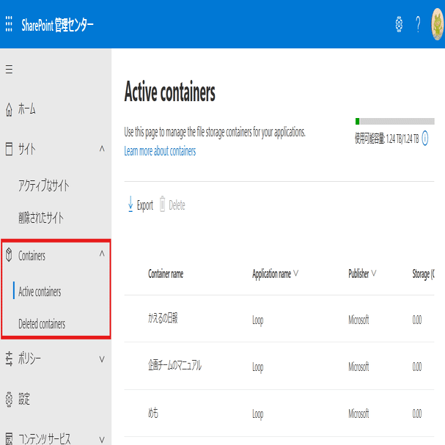Collapse the Containers section chevron
The width and height of the screenshot is (445, 445).
[x=101, y=254]
